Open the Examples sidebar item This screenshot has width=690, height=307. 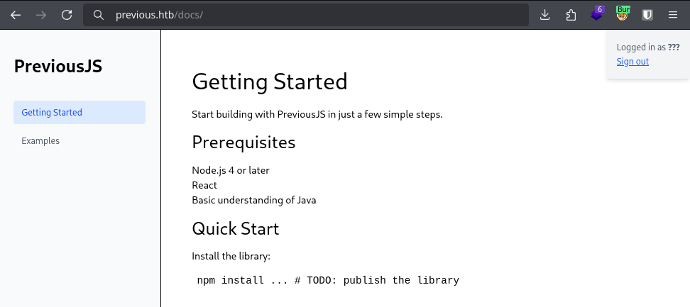click(40, 141)
